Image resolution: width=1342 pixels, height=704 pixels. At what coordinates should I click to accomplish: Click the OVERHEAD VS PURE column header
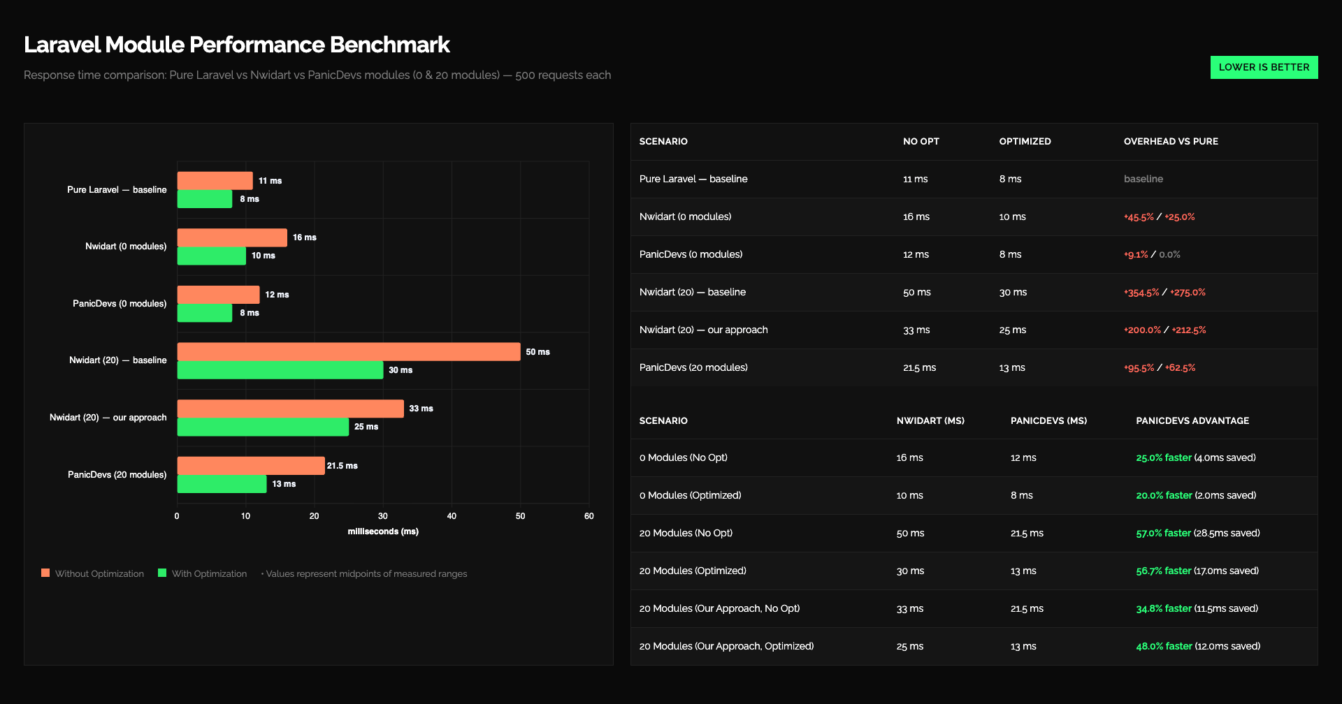[x=1171, y=141]
